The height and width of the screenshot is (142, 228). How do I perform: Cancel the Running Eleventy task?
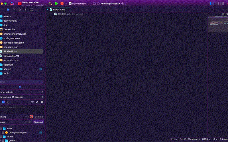point(123,4)
